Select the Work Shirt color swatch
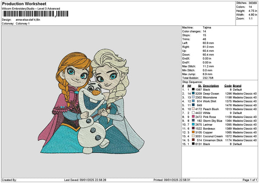The height and width of the screenshot is (183, 259). (x=193, y=101)
